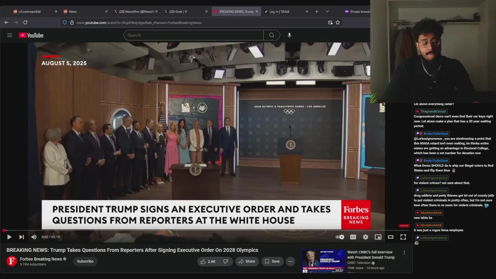Viewport: 496px width, 279px height.
Task: Open CNBC full interview video title
Action: 371,255
